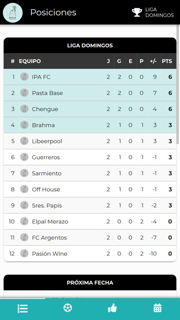This screenshot has width=180, height=320.
Task: Open the Próxima Fecha section header
Action: point(90,282)
